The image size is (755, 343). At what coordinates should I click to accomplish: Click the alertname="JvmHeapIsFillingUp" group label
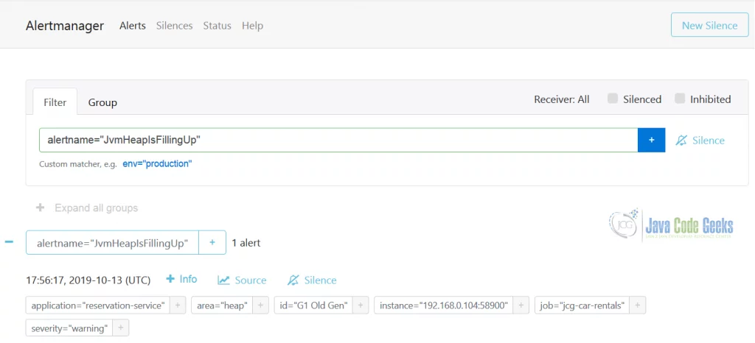112,243
